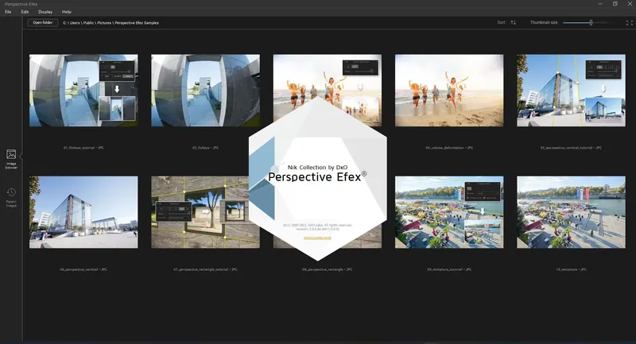Viewport: 636px width, 344px height.
Task: Open the File menu
Action: (x=8, y=12)
